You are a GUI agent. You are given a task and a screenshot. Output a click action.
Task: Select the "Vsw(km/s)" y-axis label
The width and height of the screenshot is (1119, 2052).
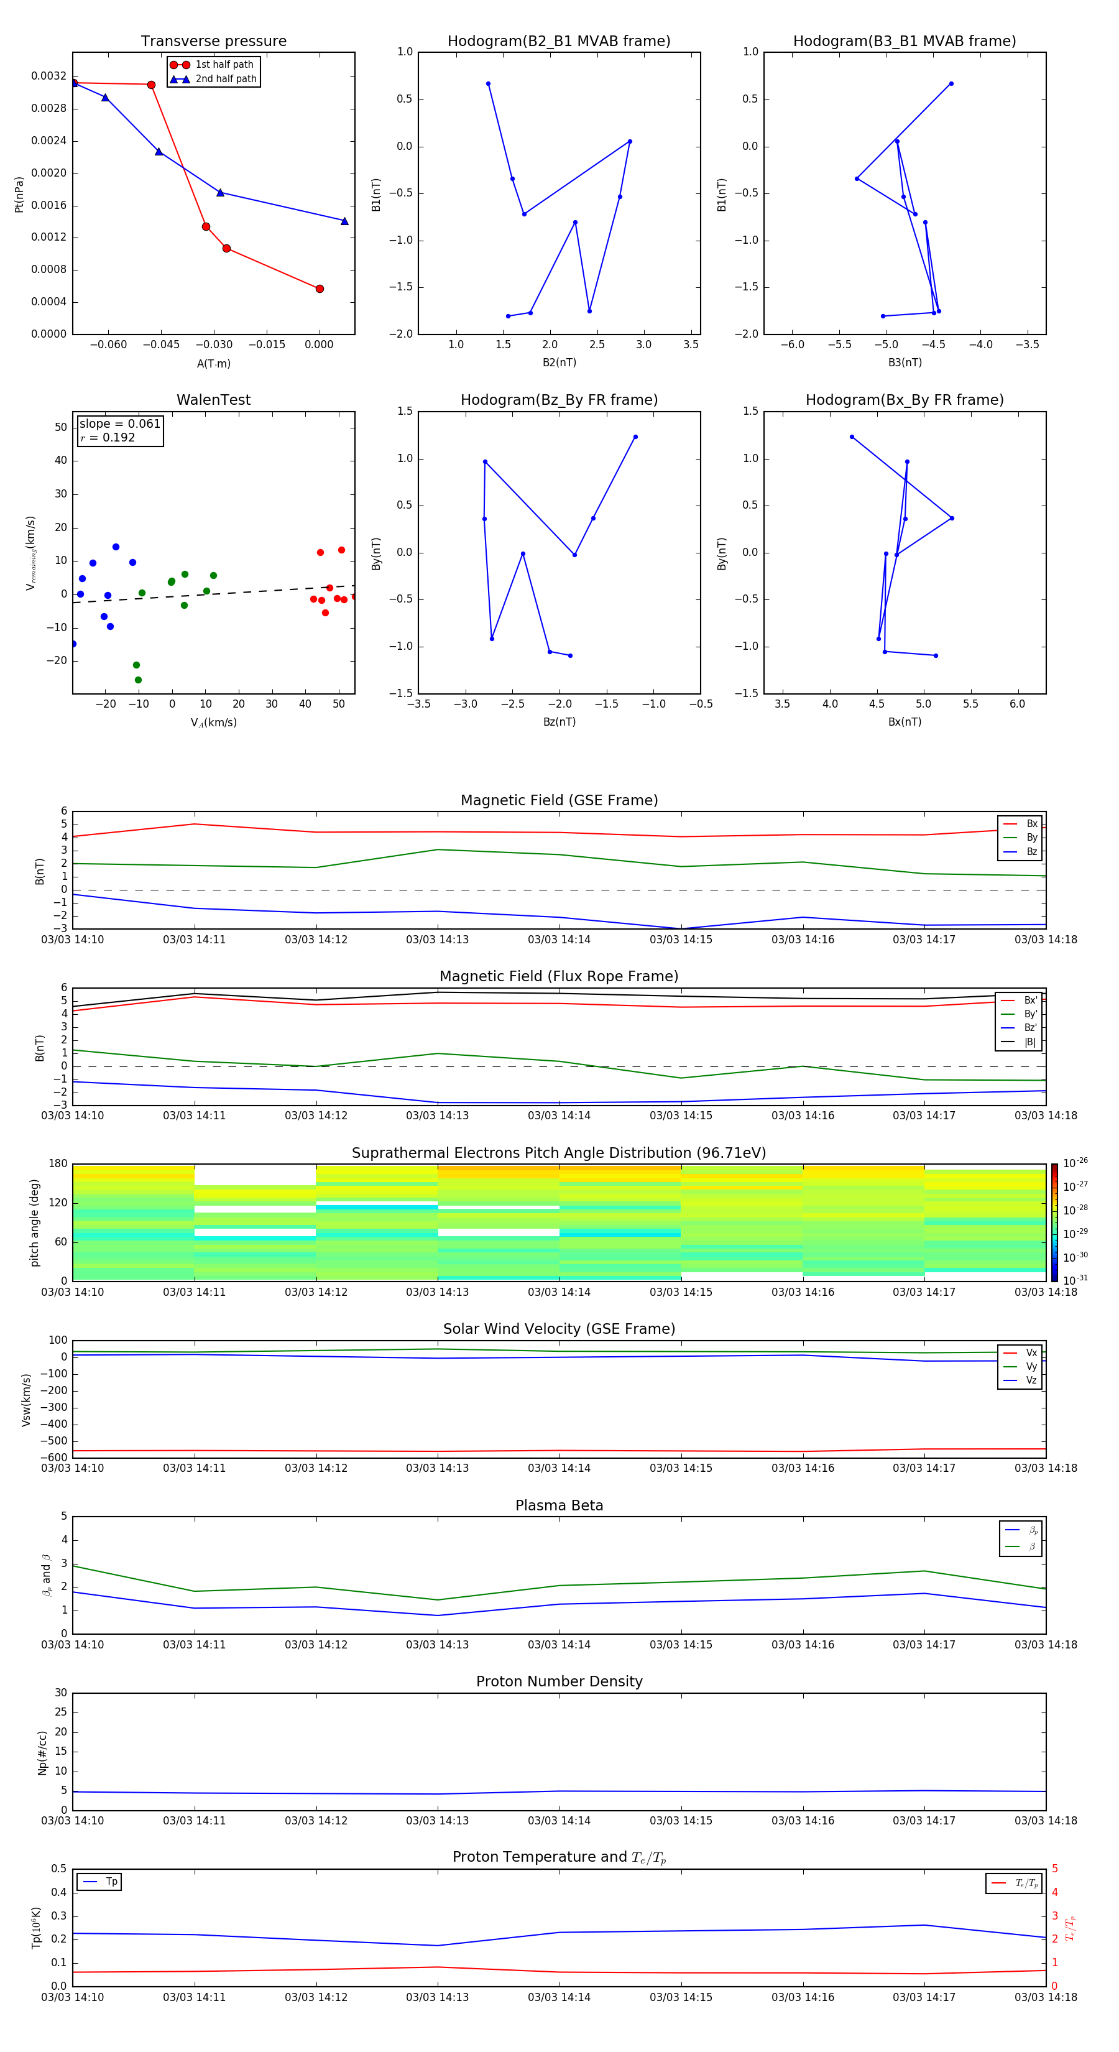point(26,1400)
